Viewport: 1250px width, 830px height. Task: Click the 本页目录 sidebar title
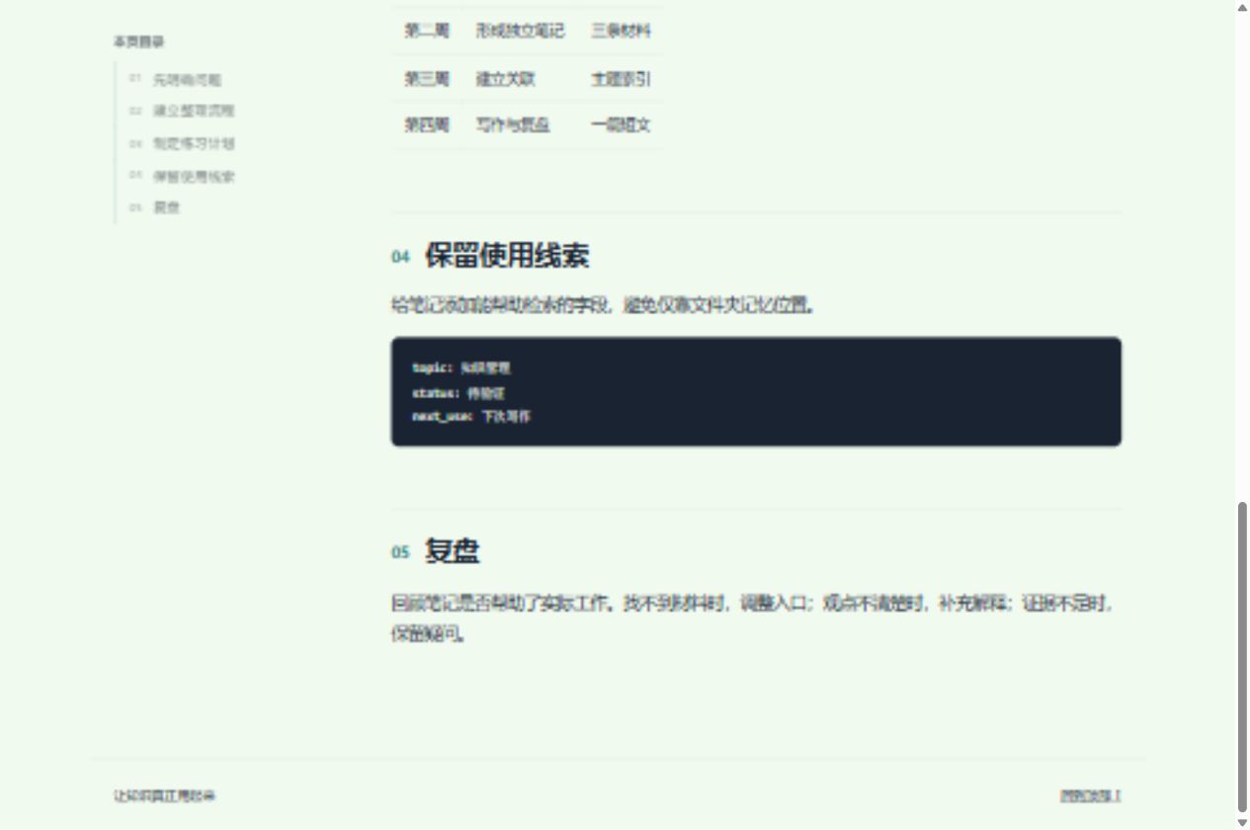(x=138, y=42)
